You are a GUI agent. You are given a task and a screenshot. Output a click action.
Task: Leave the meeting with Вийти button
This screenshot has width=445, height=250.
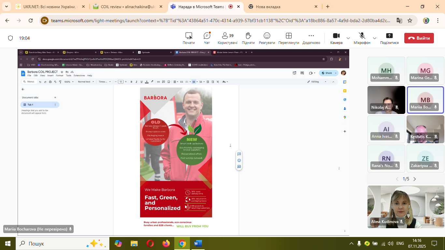(x=419, y=38)
